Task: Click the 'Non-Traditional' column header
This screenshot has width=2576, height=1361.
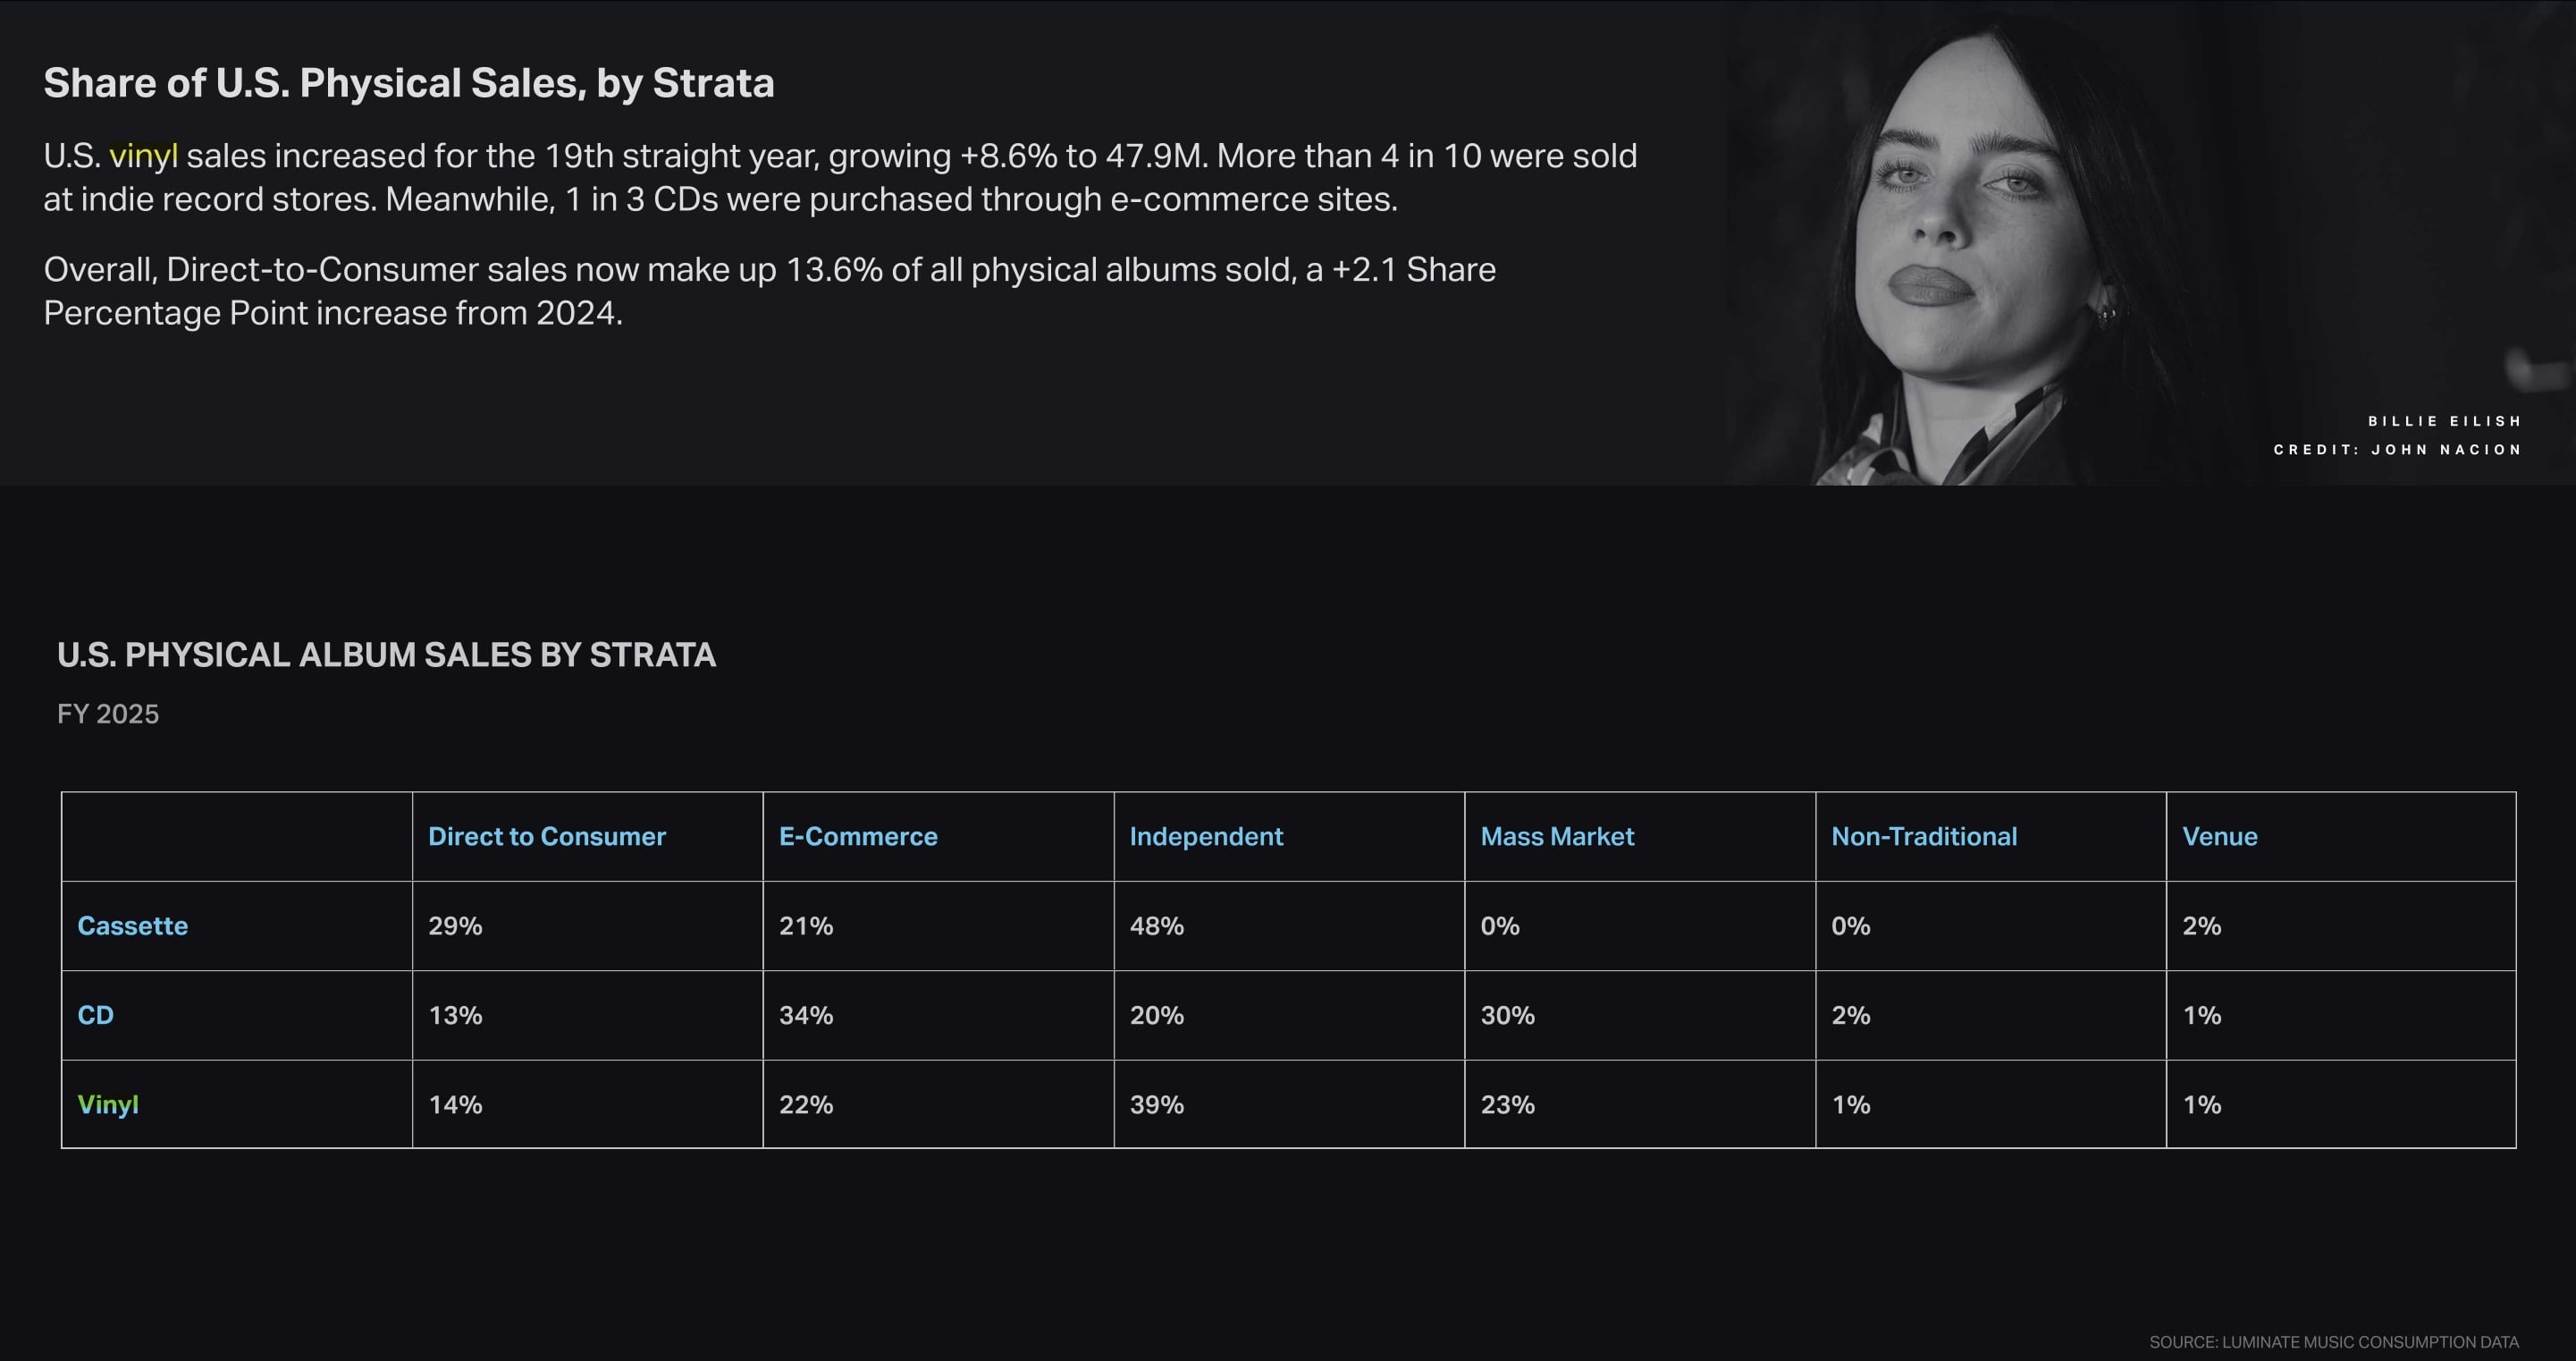Action: click(x=1923, y=837)
